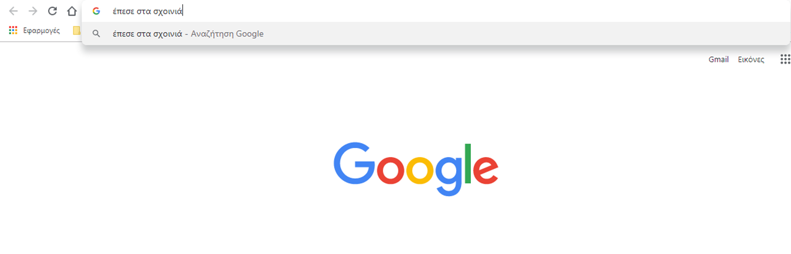Click the green letter l of logo
Image resolution: width=791 pixels, height=254 pixels.
[468, 163]
